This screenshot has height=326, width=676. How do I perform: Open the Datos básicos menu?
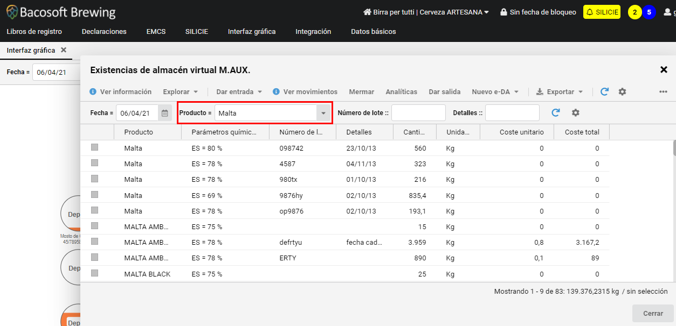coord(373,32)
